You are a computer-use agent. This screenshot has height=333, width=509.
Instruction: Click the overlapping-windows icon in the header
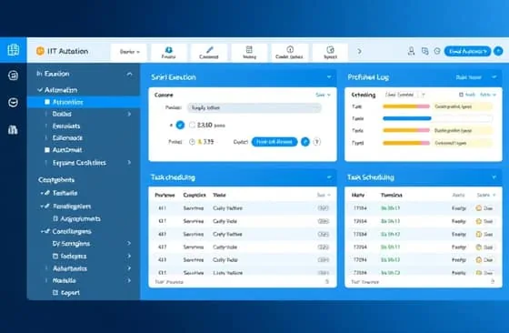(x=424, y=51)
